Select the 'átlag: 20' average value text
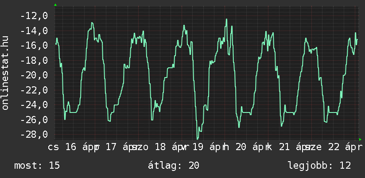 pos(175,166)
